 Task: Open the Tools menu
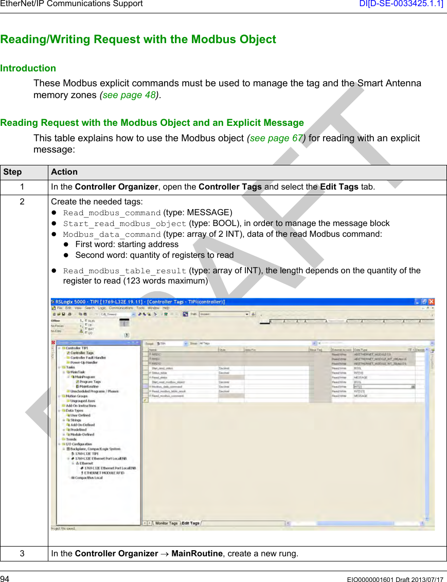click(x=140, y=308)
